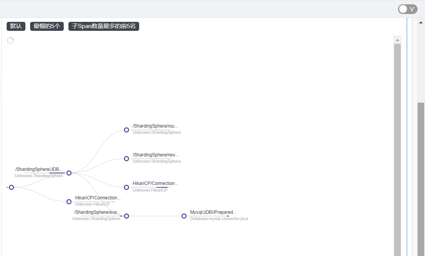This screenshot has width=425, height=256.
Task: Switch to the 子Span数量最多的前5名 view
Action: coord(104,26)
